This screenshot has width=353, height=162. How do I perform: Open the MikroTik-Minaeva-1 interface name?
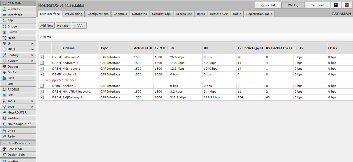click(76, 92)
